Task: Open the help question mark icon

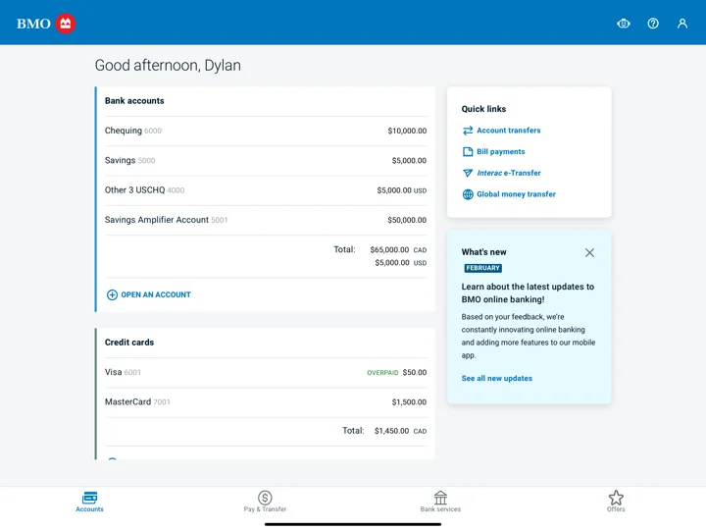Action: coord(653,24)
